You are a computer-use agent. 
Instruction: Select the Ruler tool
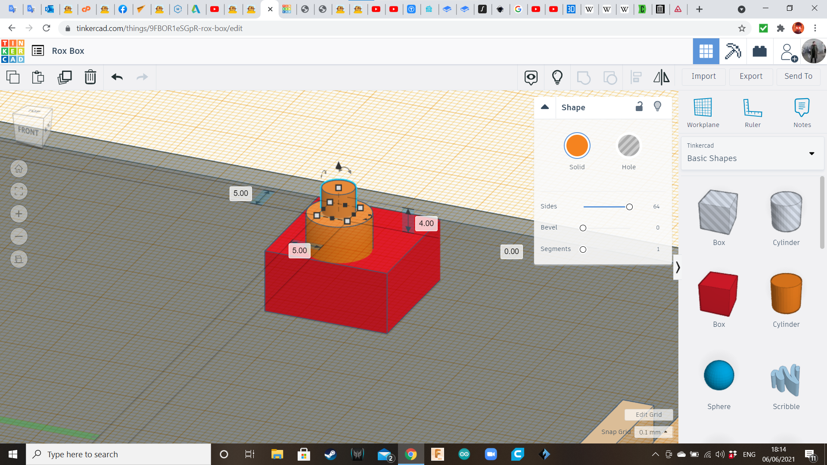pyautogui.click(x=752, y=112)
